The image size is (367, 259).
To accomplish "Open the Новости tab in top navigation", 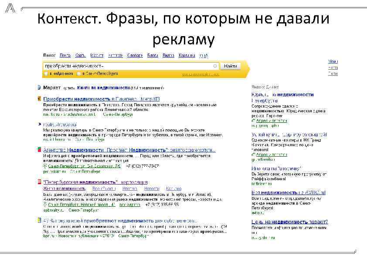I will click(x=116, y=55).
